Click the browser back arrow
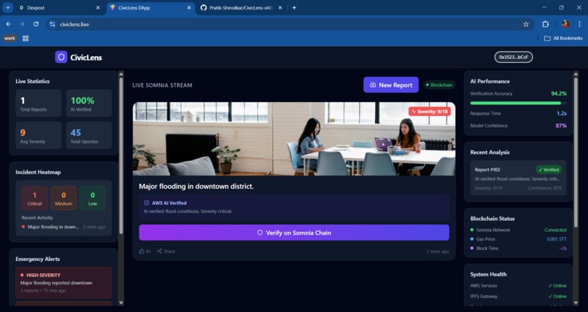Viewport: 588px width, 312px height. click(8, 24)
